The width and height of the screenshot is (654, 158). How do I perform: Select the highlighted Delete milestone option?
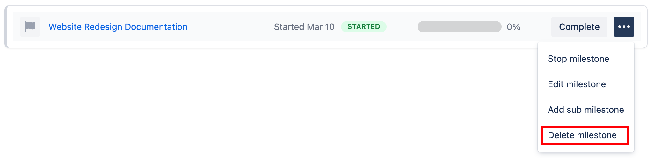582,135
